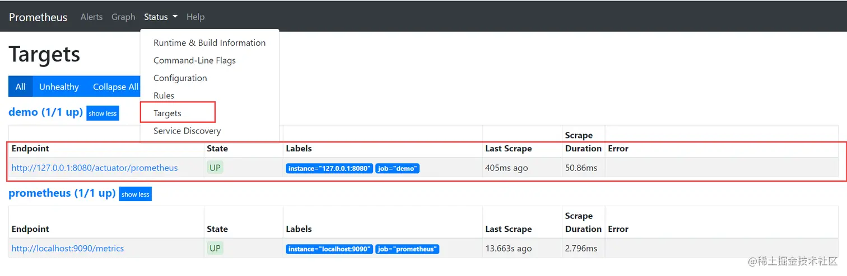This screenshot has height=276, width=847.
Task: Toggle the Status dropdown menu
Action: [161, 17]
